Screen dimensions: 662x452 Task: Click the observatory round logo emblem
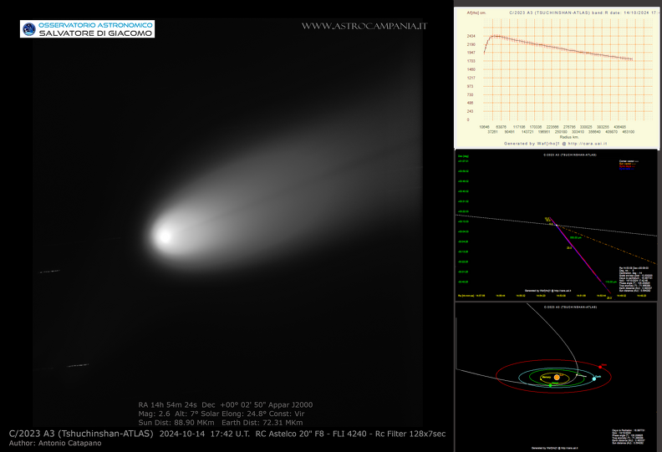tap(28, 29)
